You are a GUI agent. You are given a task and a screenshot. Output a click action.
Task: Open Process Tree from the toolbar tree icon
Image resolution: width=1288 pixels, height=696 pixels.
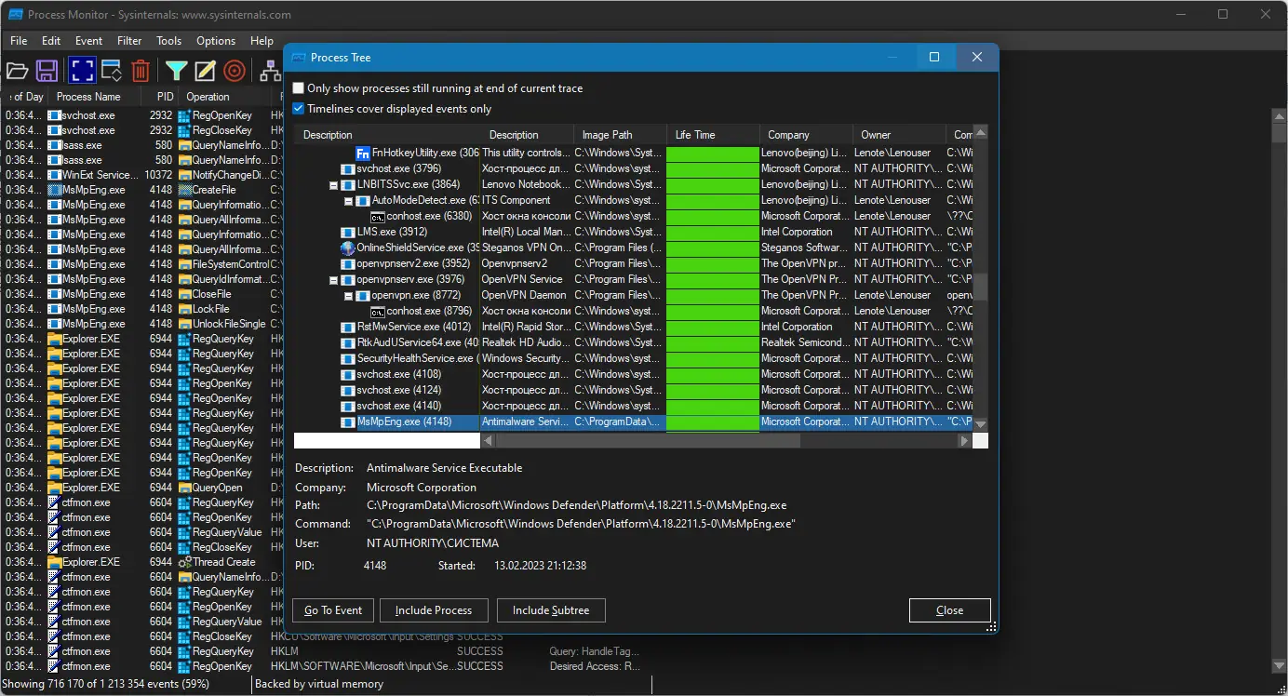tap(270, 71)
